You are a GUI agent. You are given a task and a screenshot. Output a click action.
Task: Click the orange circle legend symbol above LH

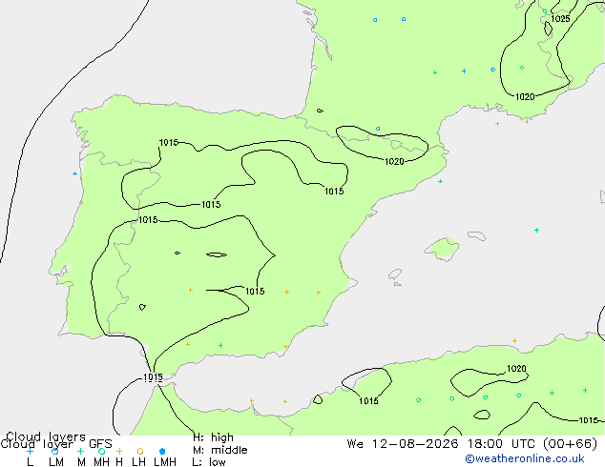click(x=140, y=451)
